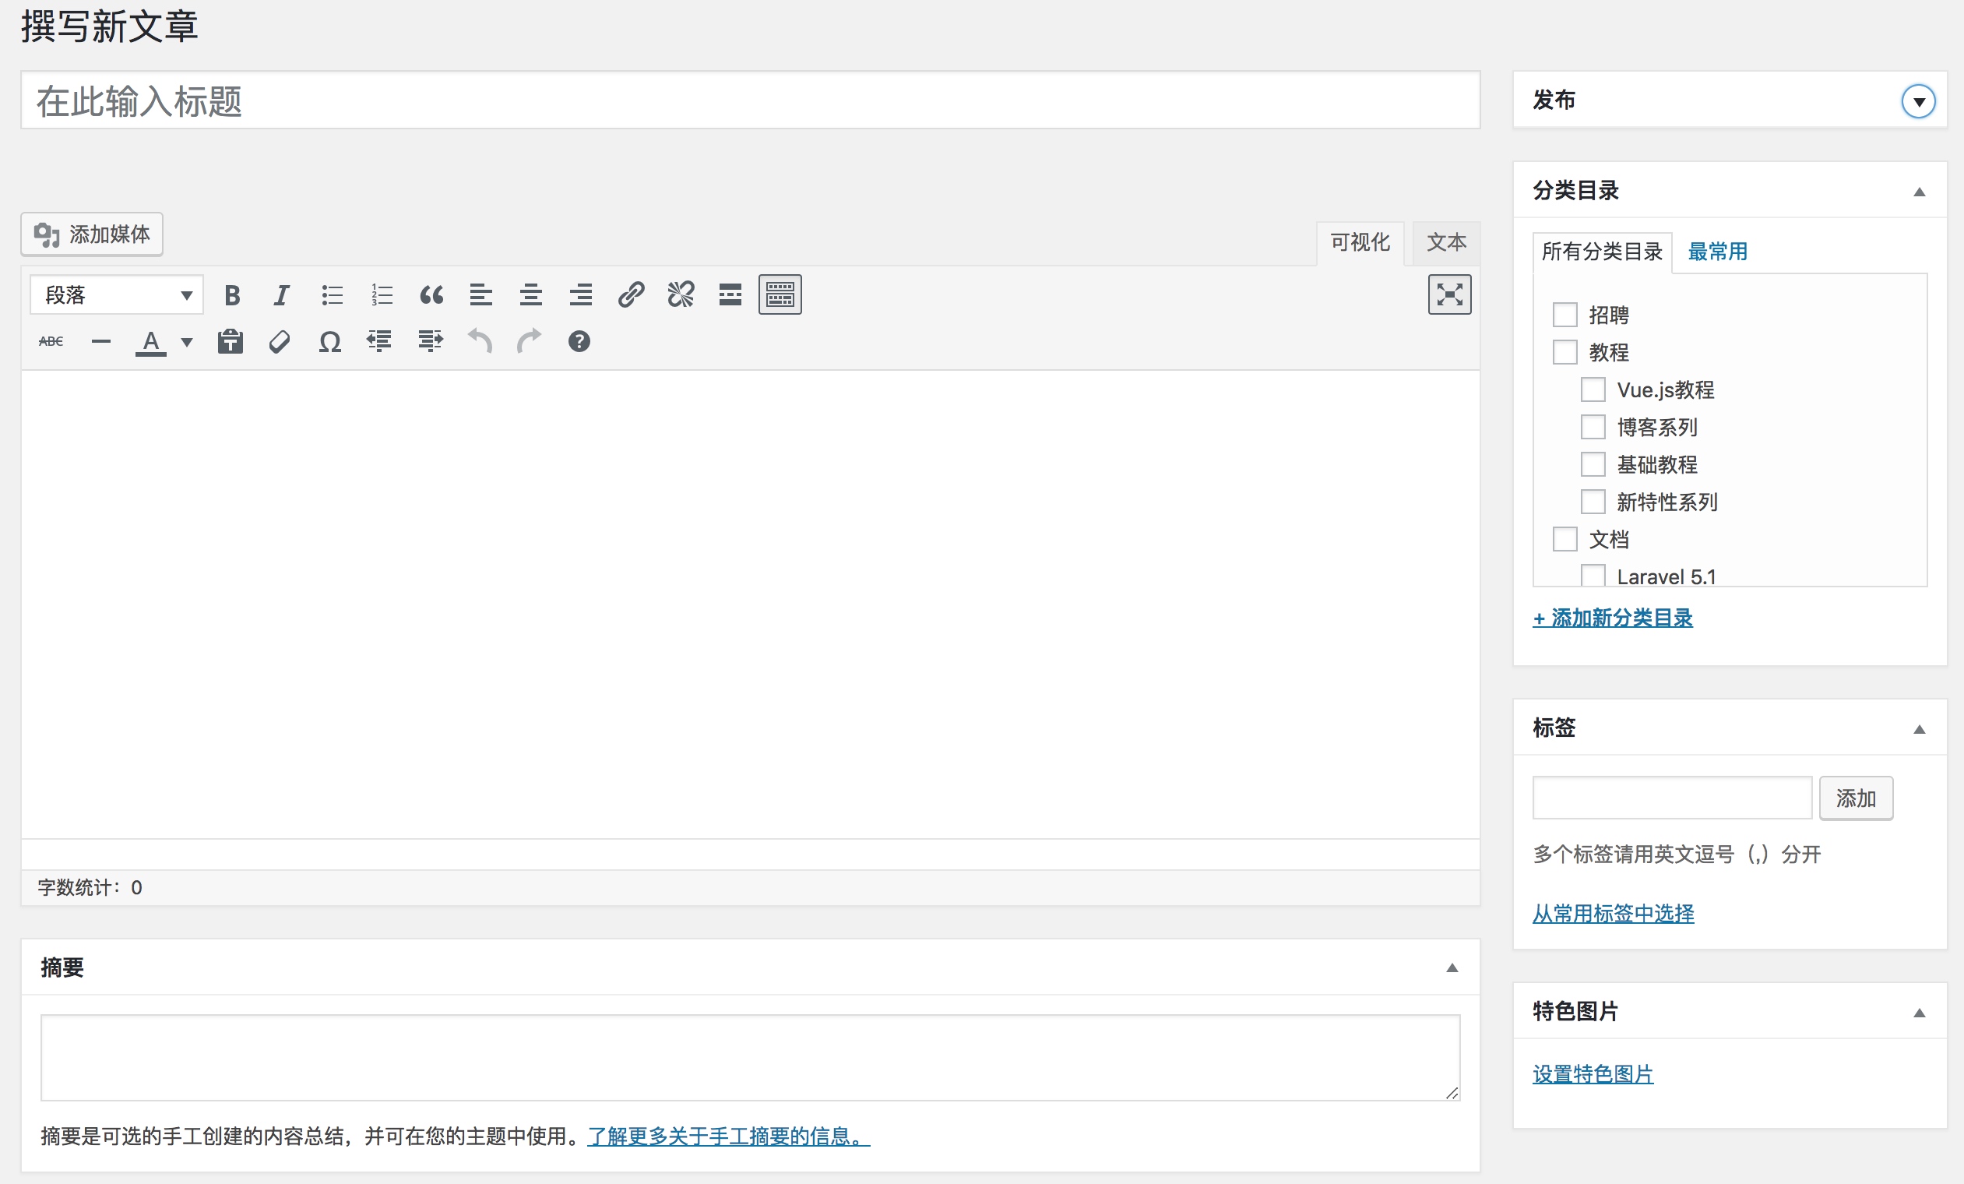Insert or edit a link

pos(632,295)
